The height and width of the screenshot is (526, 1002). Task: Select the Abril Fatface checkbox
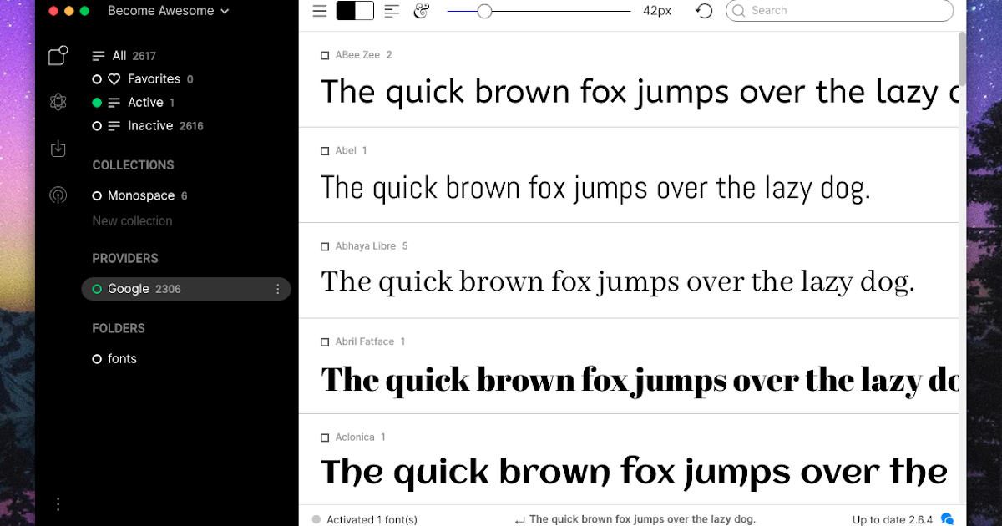tap(325, 341)
